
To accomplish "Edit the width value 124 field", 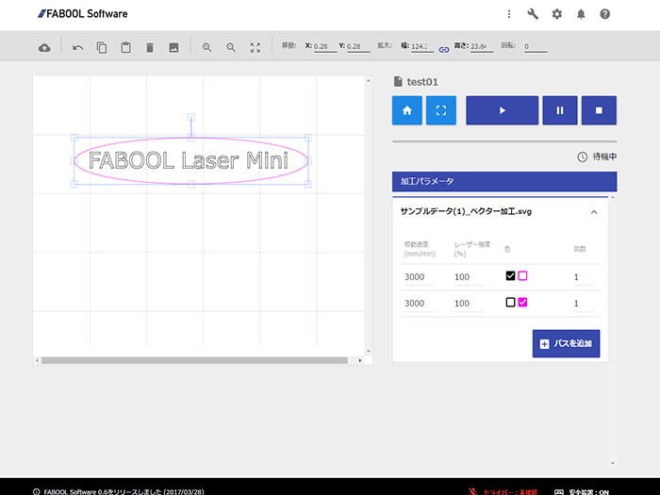I will tap(422, 46).
